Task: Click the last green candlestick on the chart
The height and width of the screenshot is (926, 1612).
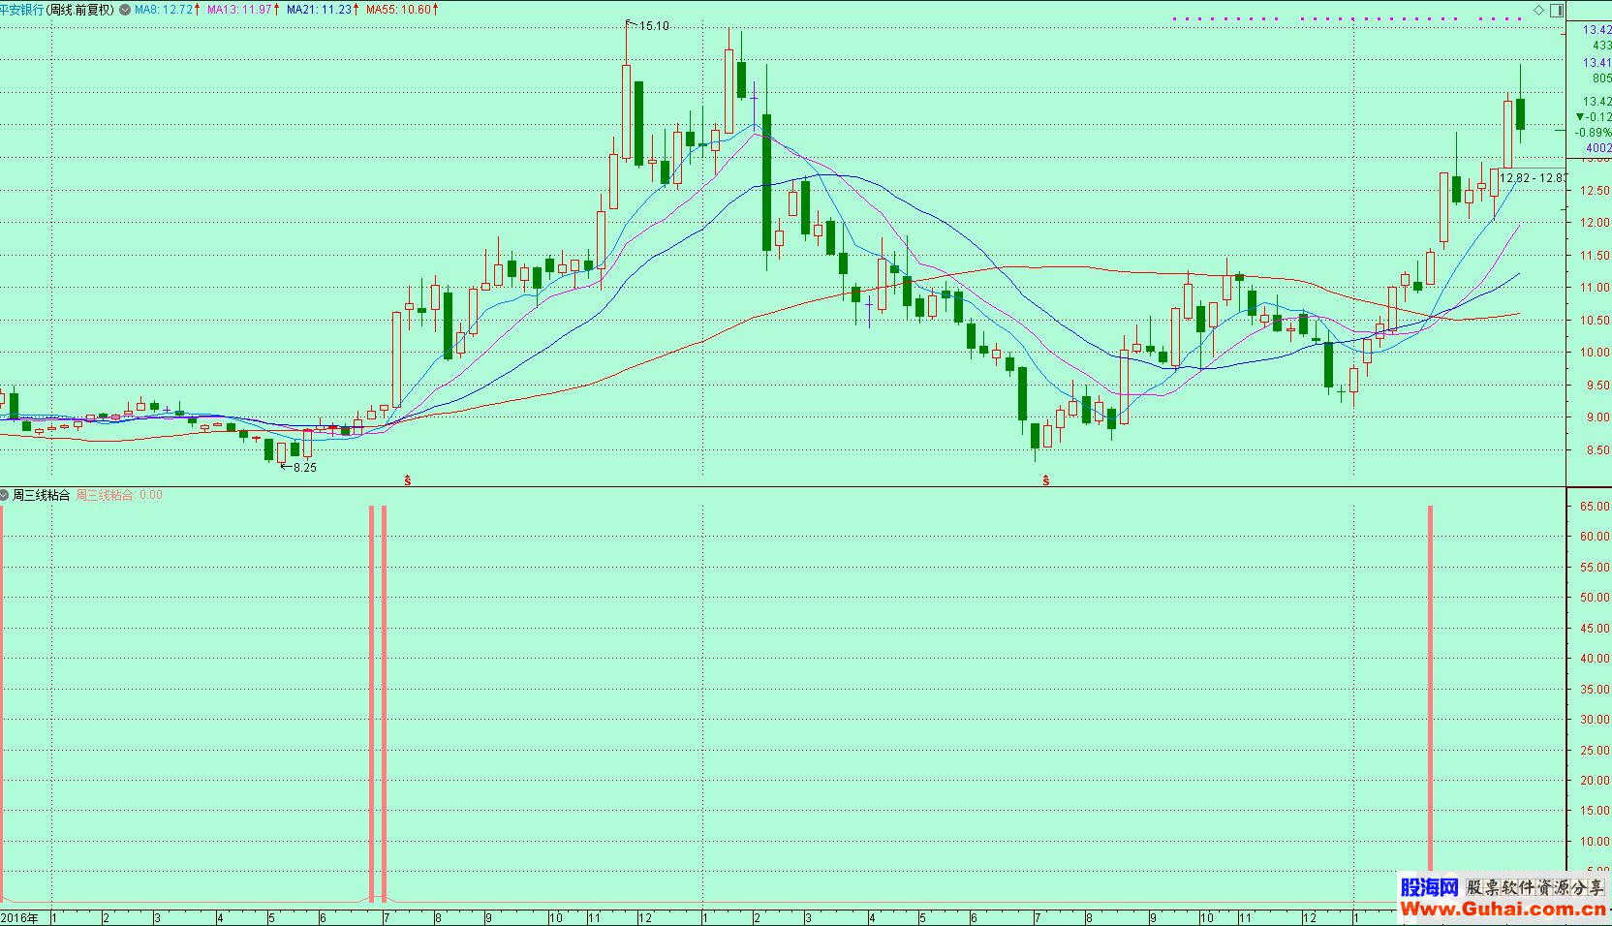Action: (1521, 113)
